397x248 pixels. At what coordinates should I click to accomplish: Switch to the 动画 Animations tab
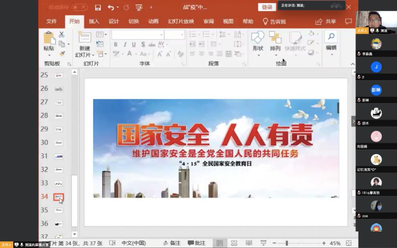[x=153, y=21]
